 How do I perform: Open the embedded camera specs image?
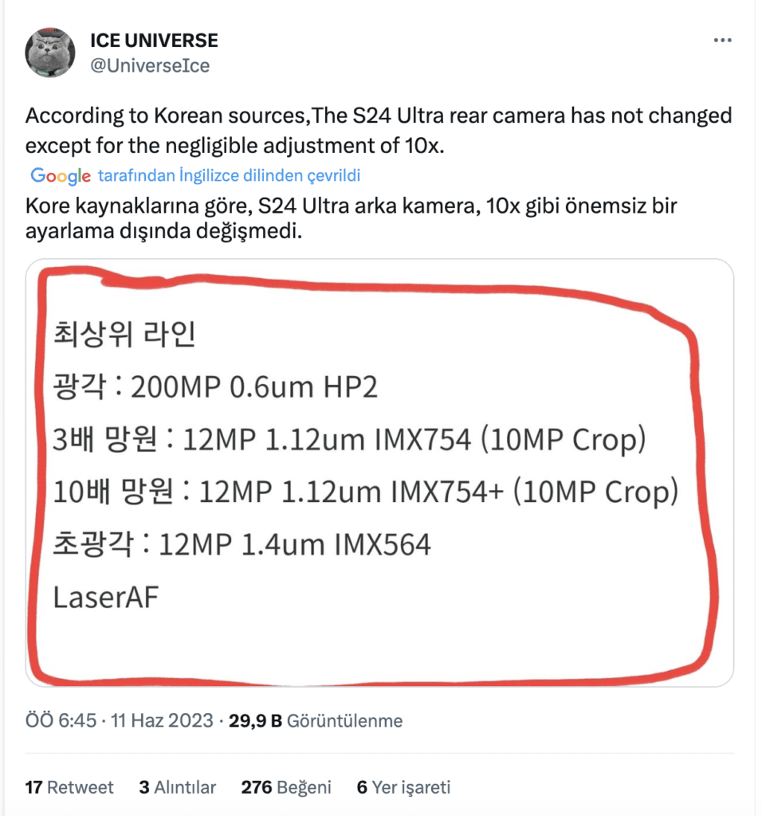(379, 472)
